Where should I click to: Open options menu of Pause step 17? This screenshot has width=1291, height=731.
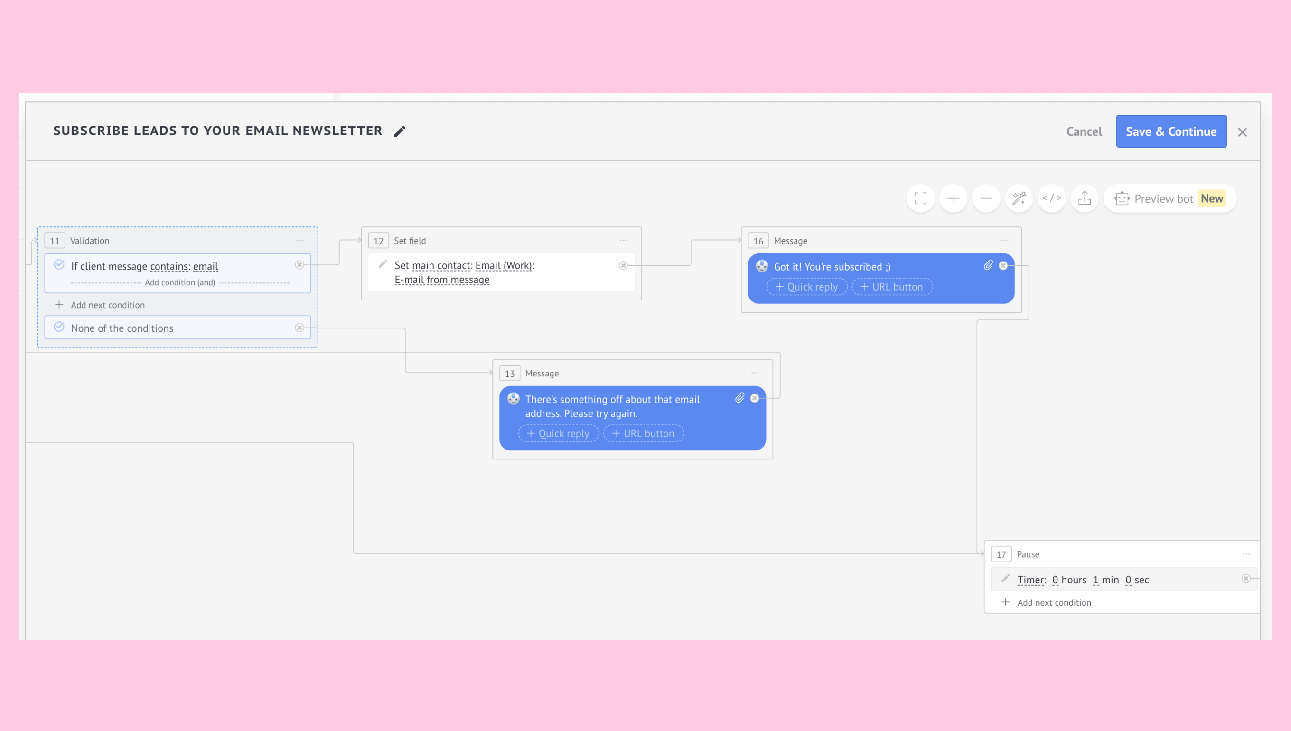coord(1246,554)
